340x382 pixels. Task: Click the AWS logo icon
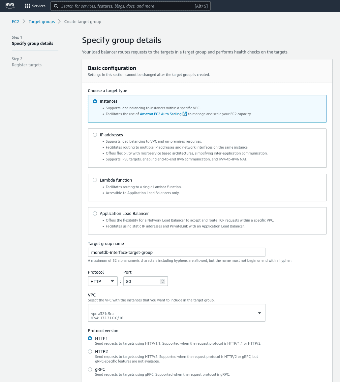tap(10, 6)
